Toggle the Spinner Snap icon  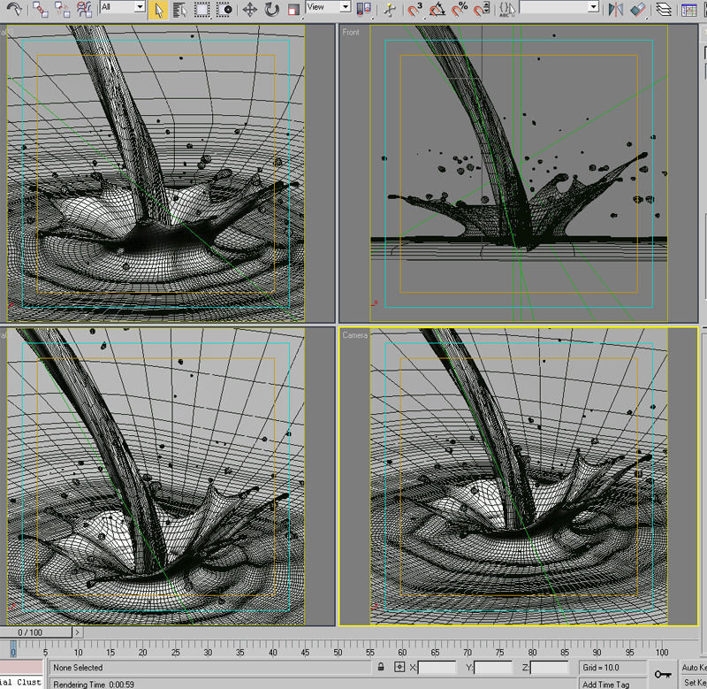click(x=482, y=9)
